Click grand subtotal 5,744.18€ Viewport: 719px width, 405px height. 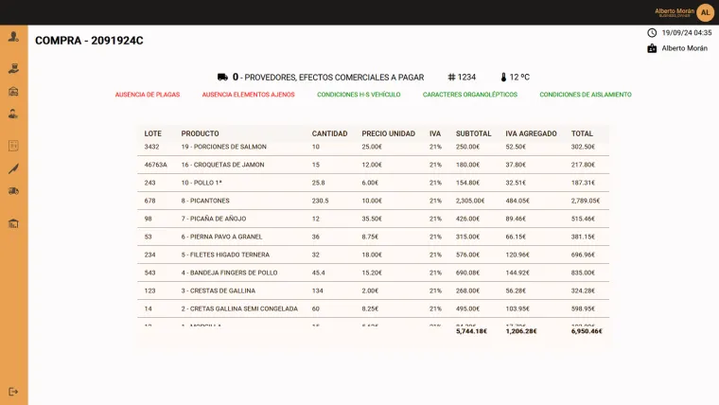tap(471, 331)
